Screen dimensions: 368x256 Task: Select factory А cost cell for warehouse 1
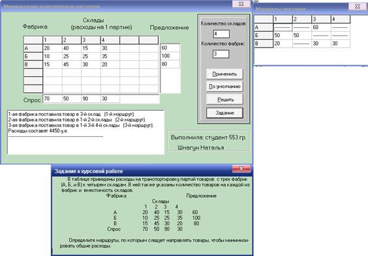point(52,48)
